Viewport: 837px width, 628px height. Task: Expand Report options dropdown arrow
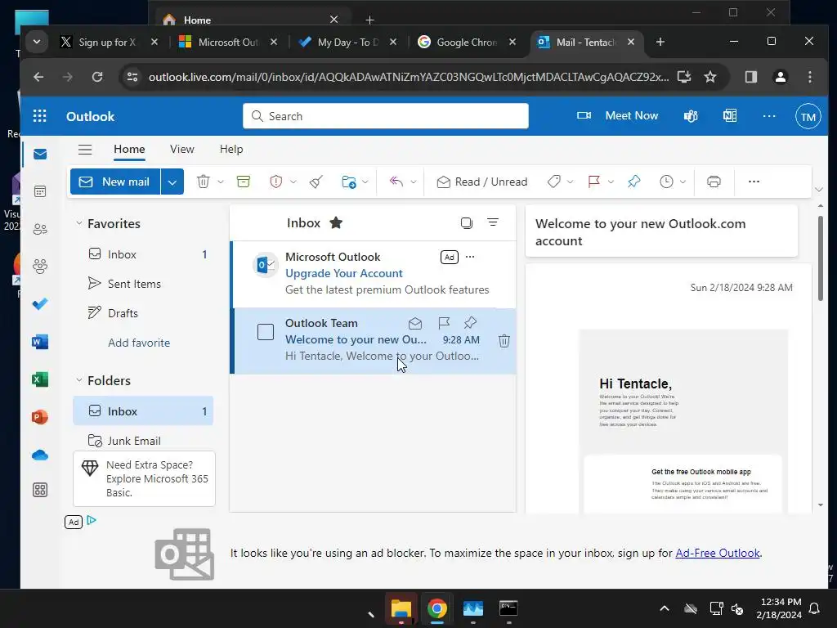293,182
